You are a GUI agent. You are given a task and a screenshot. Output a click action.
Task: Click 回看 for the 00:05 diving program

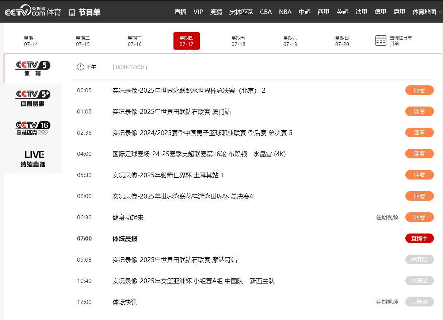tap(419, 90)
